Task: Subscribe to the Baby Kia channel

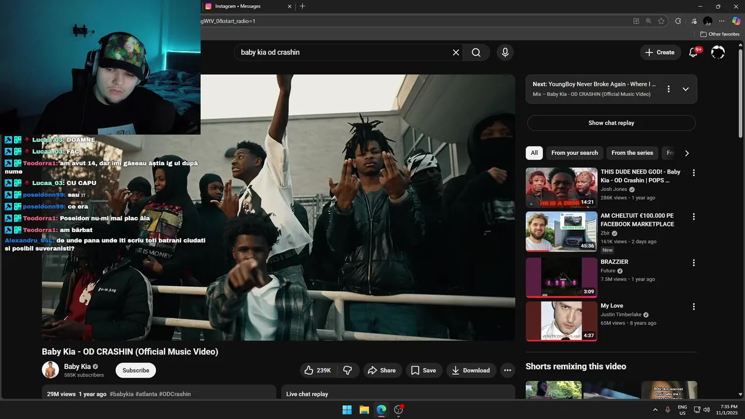Action: pyautogui.click(x=136, y=370)
